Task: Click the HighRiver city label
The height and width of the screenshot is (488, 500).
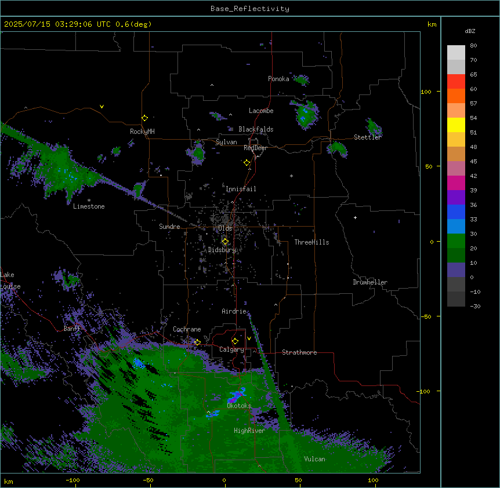Action: [249, 431]
